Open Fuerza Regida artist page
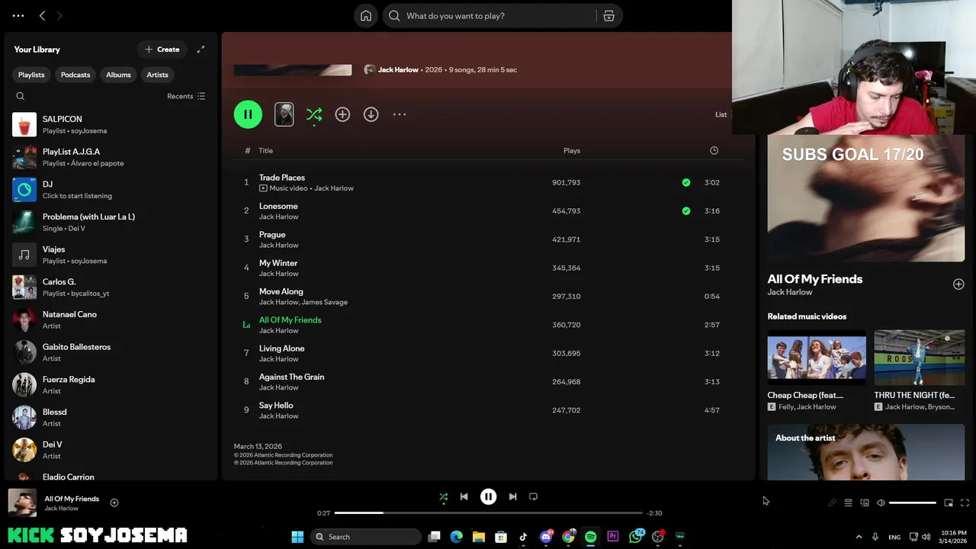Image resolution: width=976 pixels, height=549 pixels. 111,385
